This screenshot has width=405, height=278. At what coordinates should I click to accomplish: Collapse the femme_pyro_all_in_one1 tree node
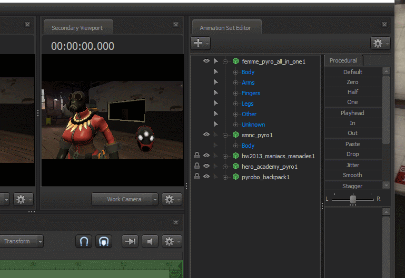click(225, 61)
